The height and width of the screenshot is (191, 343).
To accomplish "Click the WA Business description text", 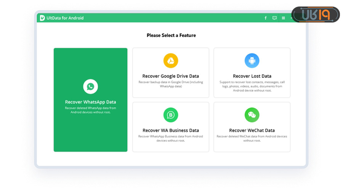I will [x=171, y=138].
